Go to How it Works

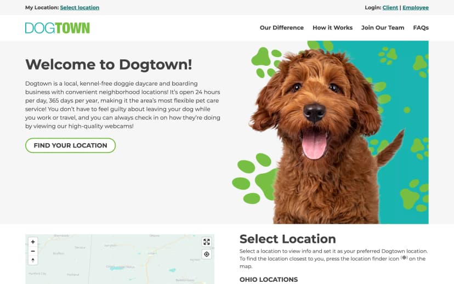[332, 28]
